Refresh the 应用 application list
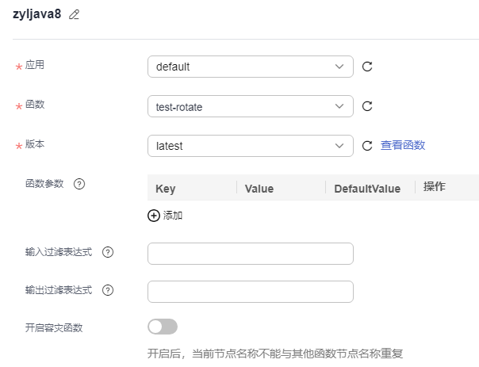Screen dimensions: 479x367 pyautogui.click(x=367, y=67)
